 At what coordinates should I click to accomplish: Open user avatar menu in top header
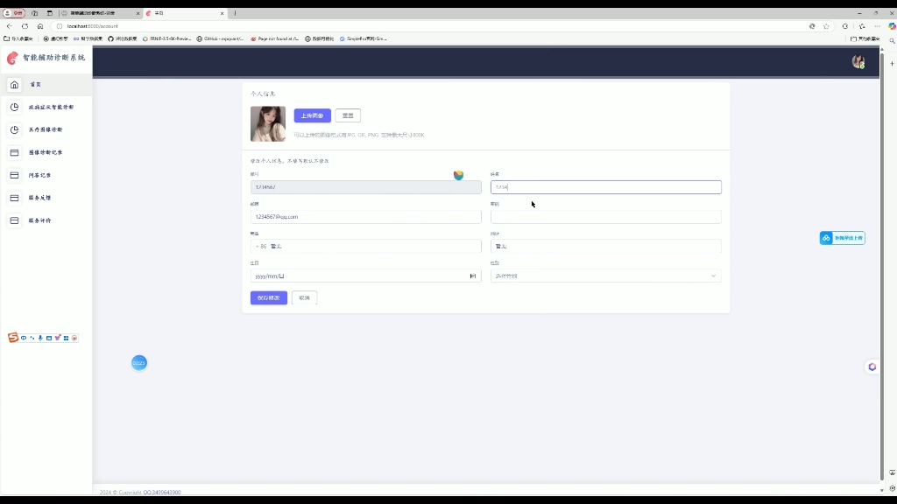858,62
